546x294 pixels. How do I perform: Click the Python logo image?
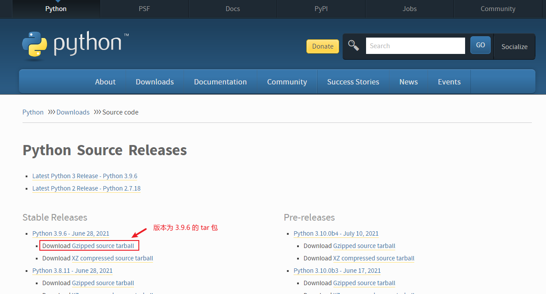(75, 46)
